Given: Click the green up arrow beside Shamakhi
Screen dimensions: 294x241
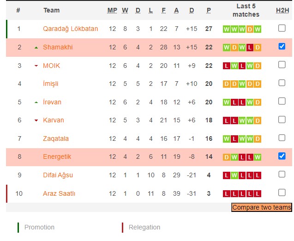Looking at the screenshot, I should (x=36, y=48).
